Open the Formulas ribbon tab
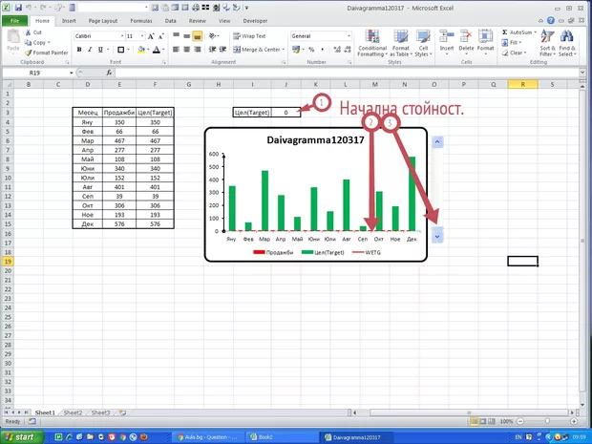 pos(142,19)
